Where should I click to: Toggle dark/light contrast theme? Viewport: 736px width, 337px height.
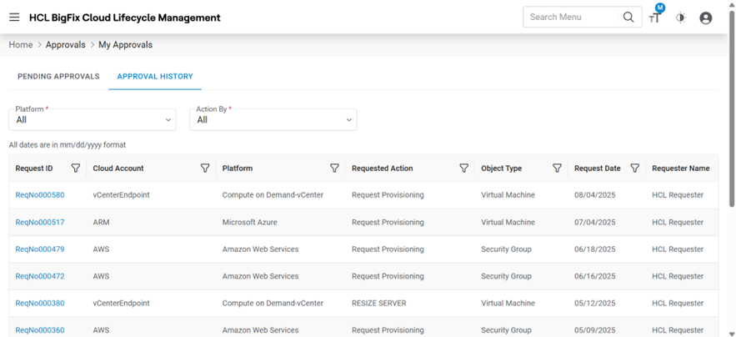tap(681, 18)
